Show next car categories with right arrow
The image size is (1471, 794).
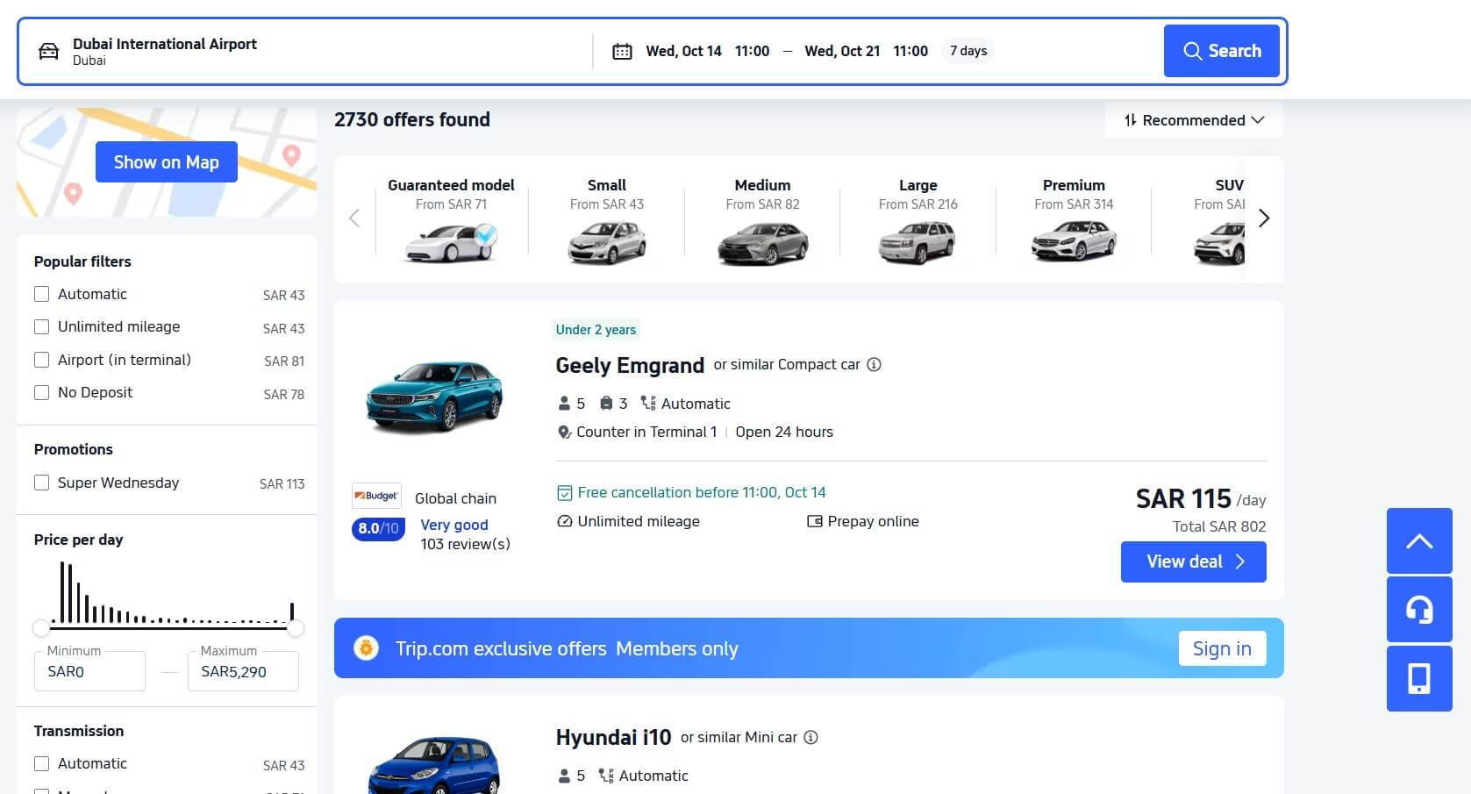point(1264,218)
